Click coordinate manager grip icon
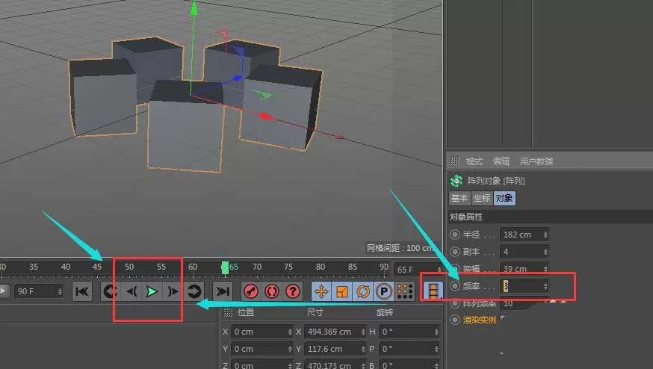This screenshot has height=369, width=653. (x=228, y=312)
